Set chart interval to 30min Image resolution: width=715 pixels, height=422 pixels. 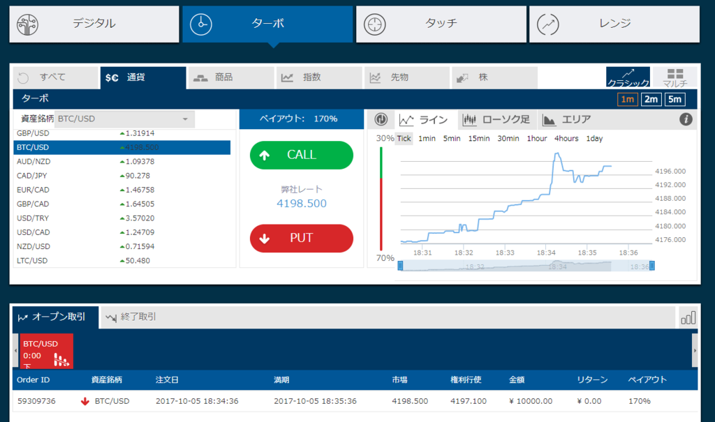point(508,139)
